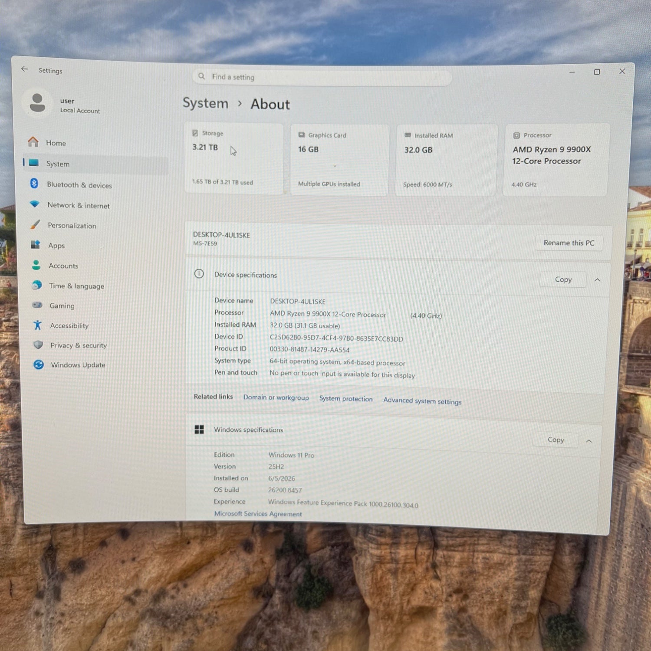Open Advanced system settings link
651x651 pixels.
point(422,401)
